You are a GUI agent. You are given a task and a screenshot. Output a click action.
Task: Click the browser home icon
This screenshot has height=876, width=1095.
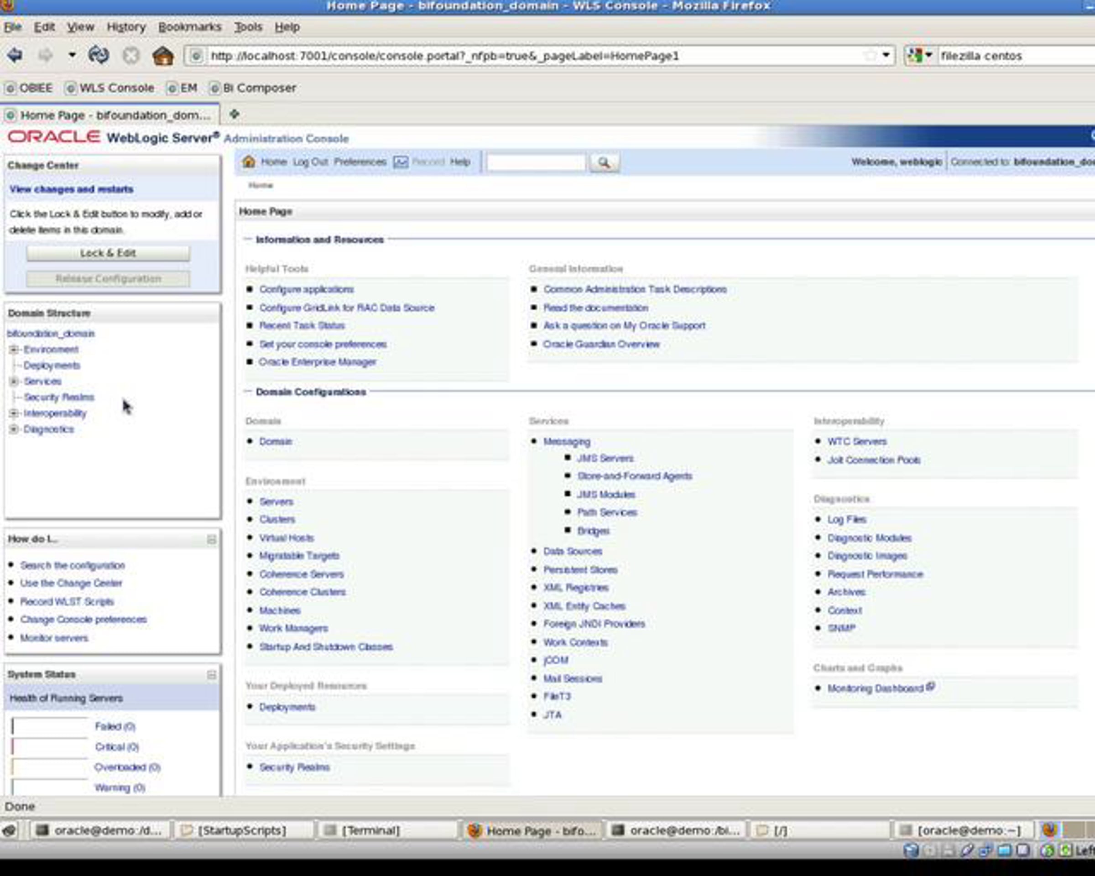(163, 56)
